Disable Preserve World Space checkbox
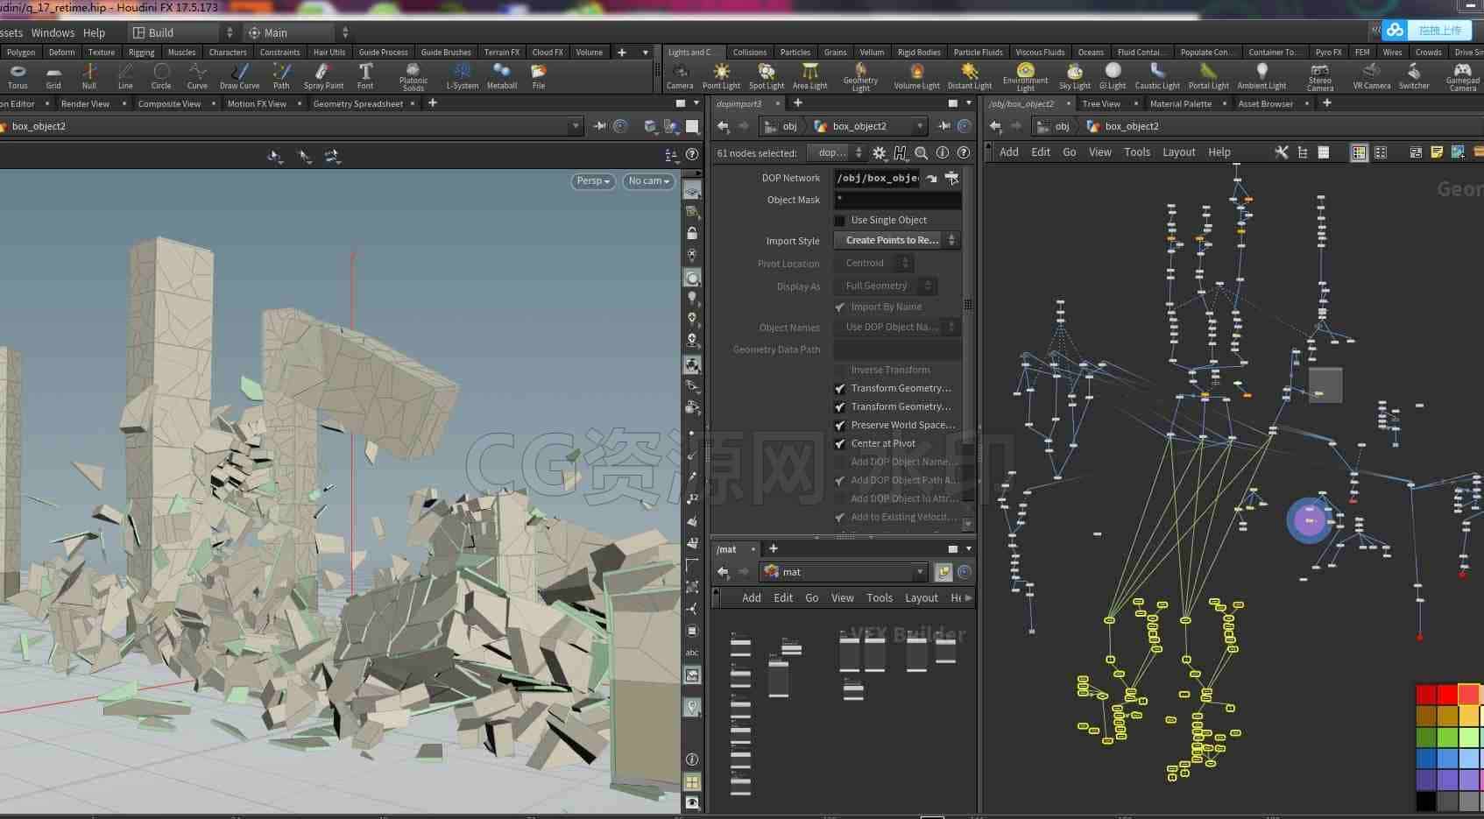 (840, 426)
